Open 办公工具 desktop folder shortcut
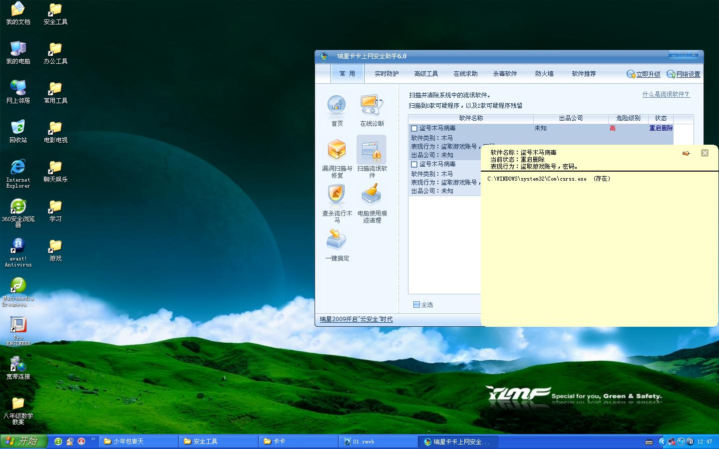 pyautogui.click(x=55, y=53)
